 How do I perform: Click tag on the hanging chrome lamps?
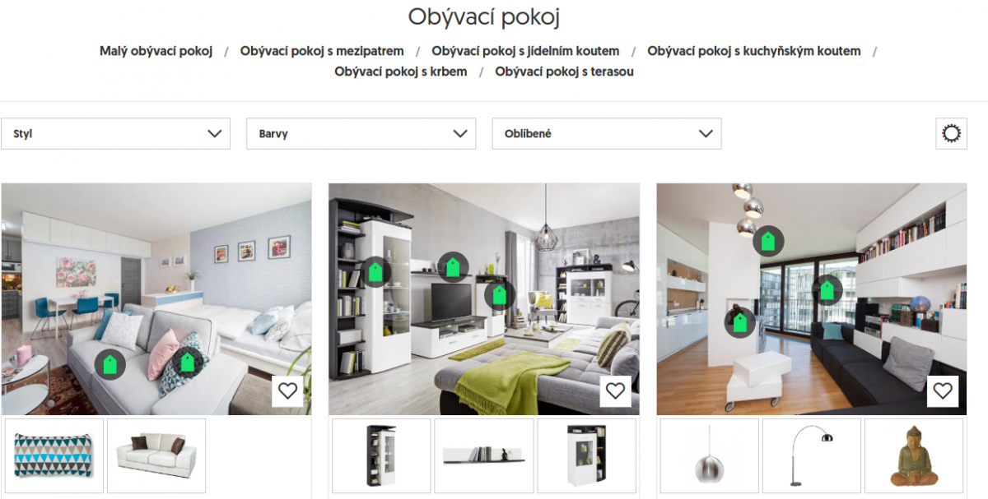coord(768,241)
